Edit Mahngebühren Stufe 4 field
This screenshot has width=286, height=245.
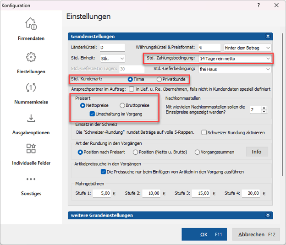pos(251,193)
